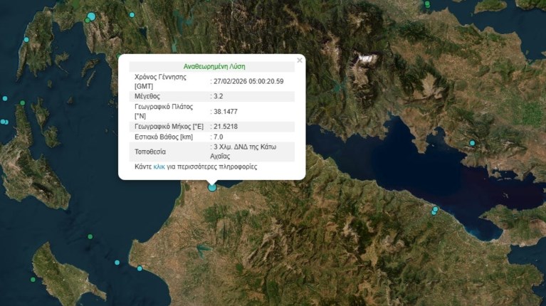Viewport: 546px width, 306px height.
Task: Select green marker in sea east of Zakynthos
Action: [x=90, y=236]
